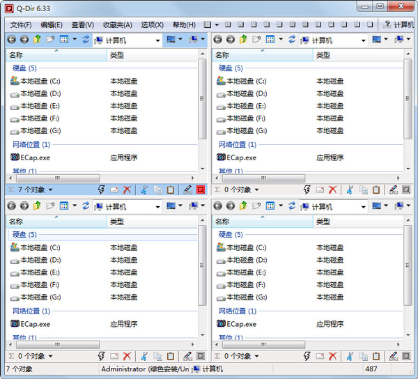
Task: Click the lightning bolt icon in bottom-right pane
Action: [x=307, y=356]
